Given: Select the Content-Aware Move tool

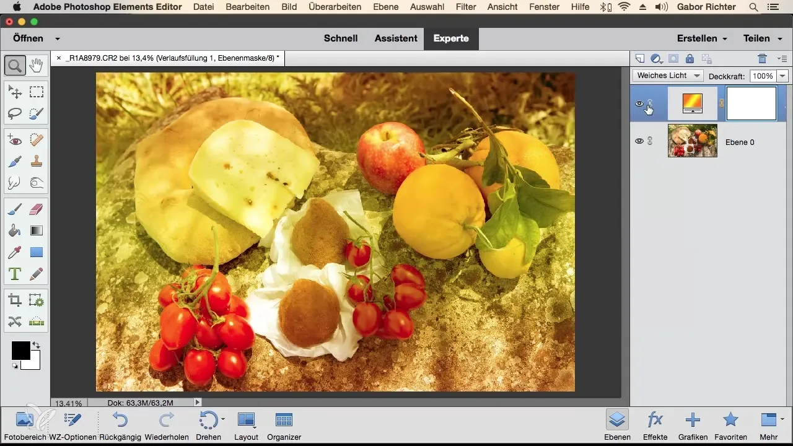Looking at the screenshot, I should coord(15,321).
